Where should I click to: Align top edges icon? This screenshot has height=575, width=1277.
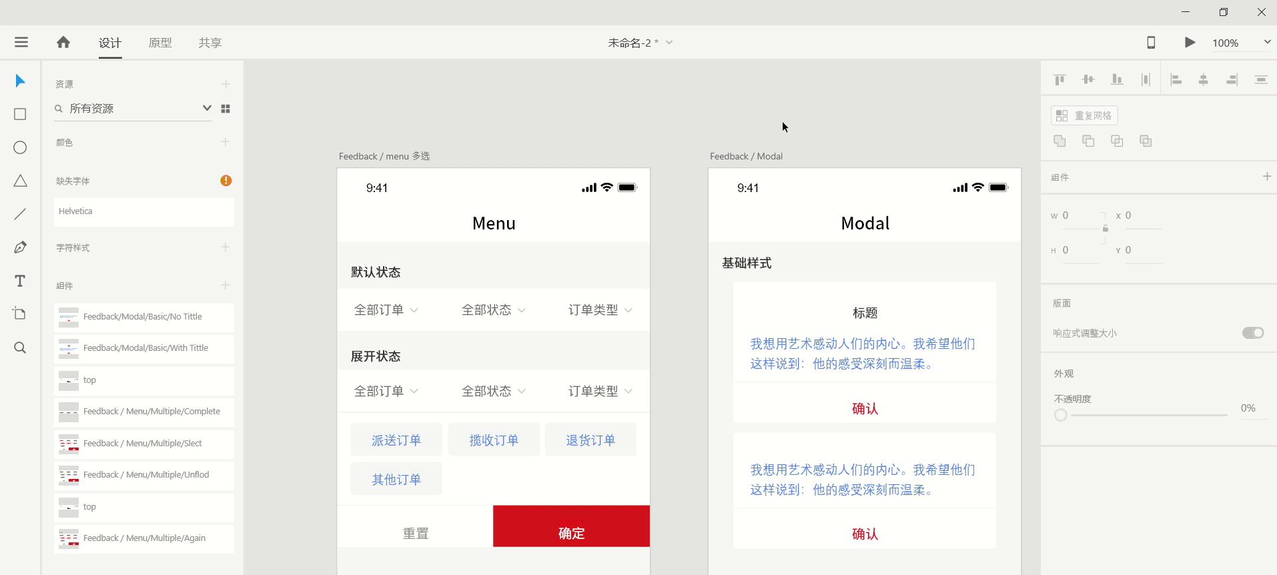click(x=1059, y=80)
